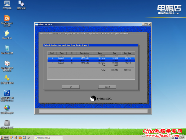Close the Ghost32 11.0 window

tap(149, 24)
